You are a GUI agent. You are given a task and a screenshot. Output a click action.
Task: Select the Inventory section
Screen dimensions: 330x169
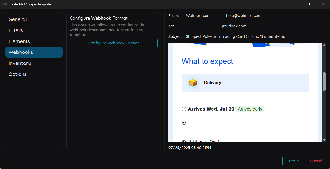20,63
